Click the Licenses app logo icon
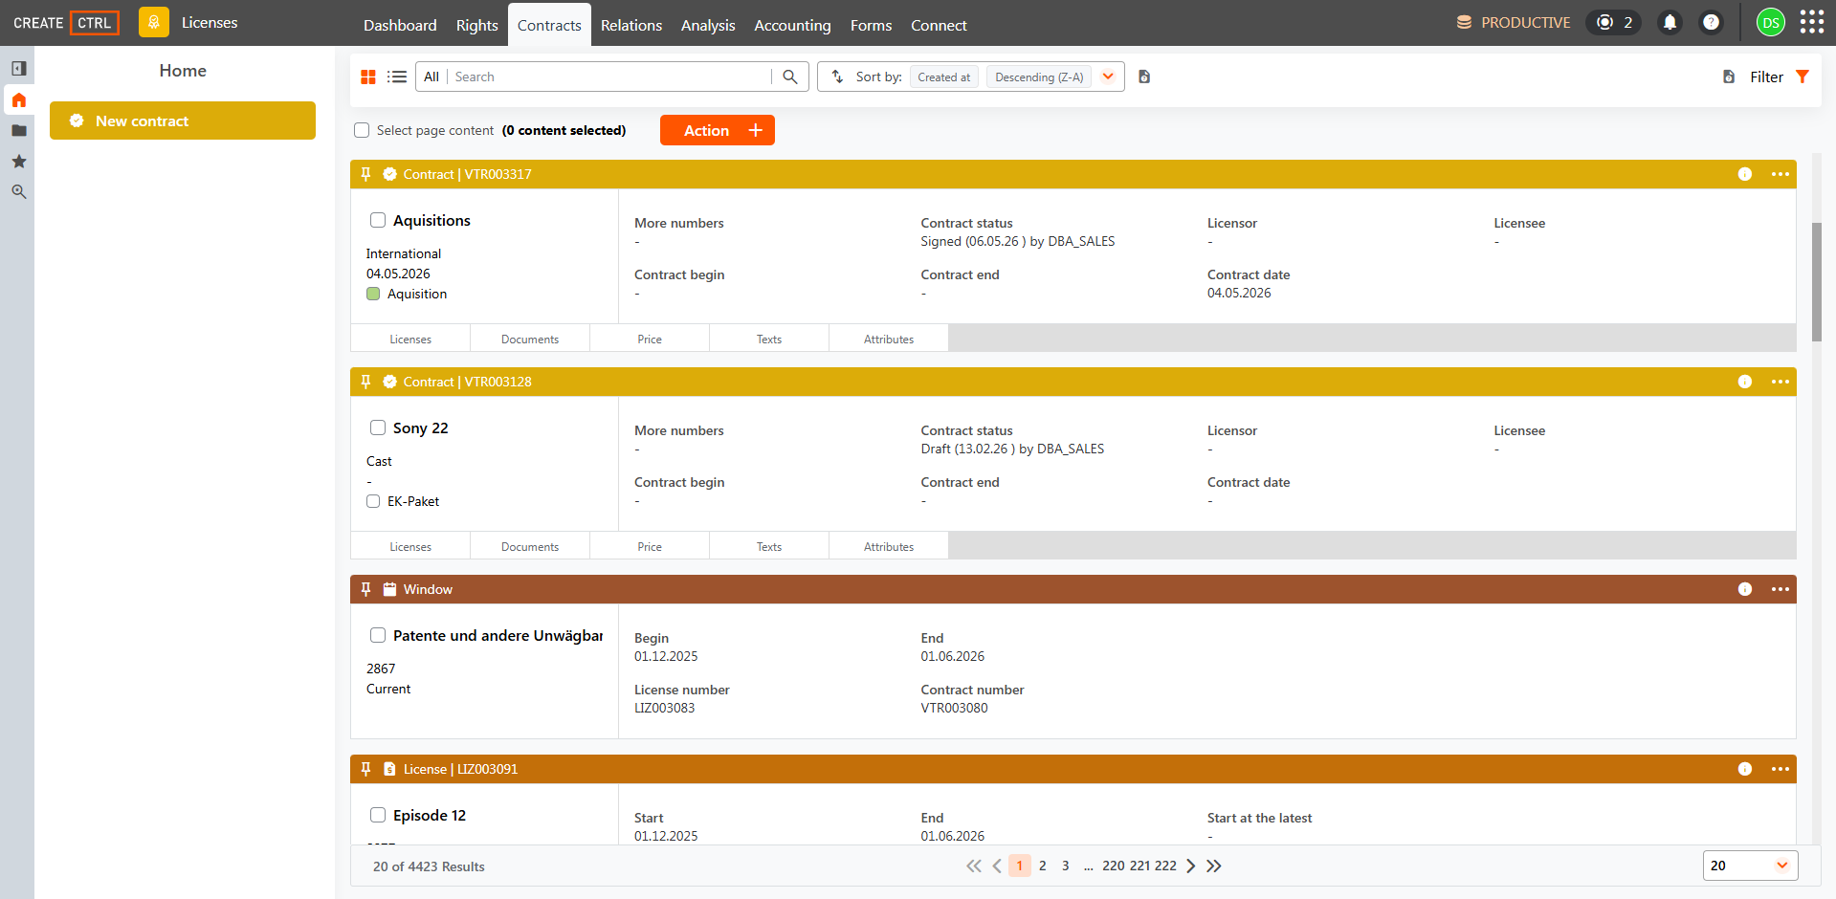 click(153, 22)
